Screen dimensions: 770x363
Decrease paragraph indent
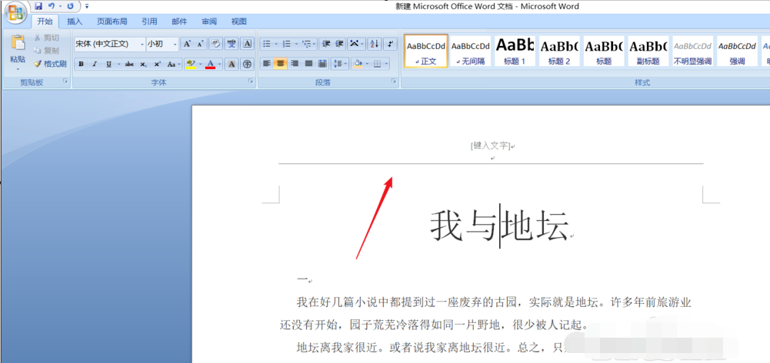click(x=325, y=44)
